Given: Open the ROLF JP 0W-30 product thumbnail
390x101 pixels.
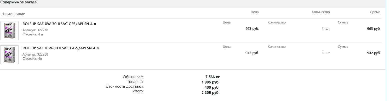Looking at the screenshot, I should click(x=9, y=31).
